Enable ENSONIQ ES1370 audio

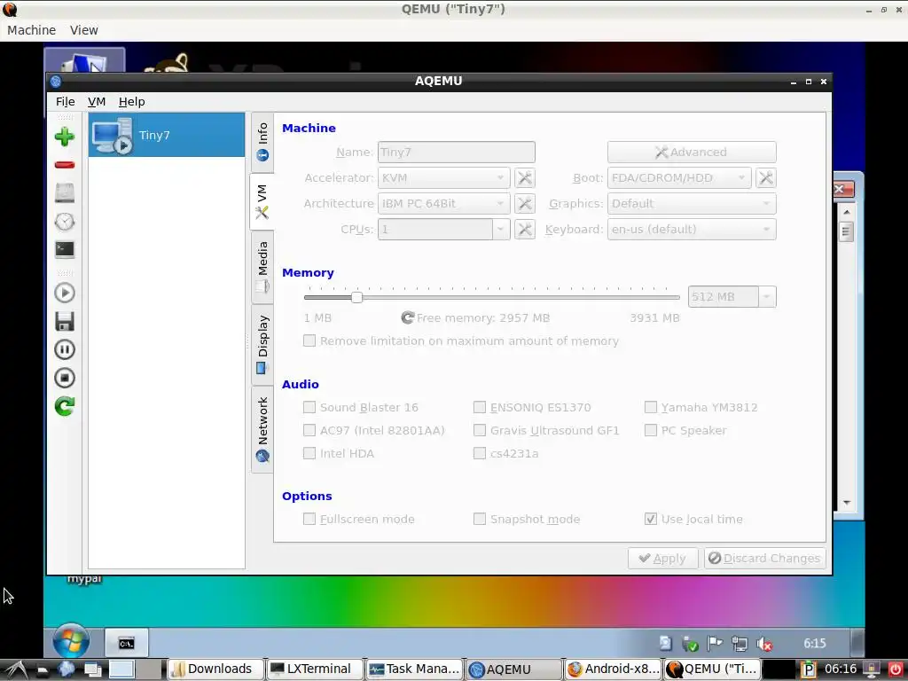(x=480, y=407)
